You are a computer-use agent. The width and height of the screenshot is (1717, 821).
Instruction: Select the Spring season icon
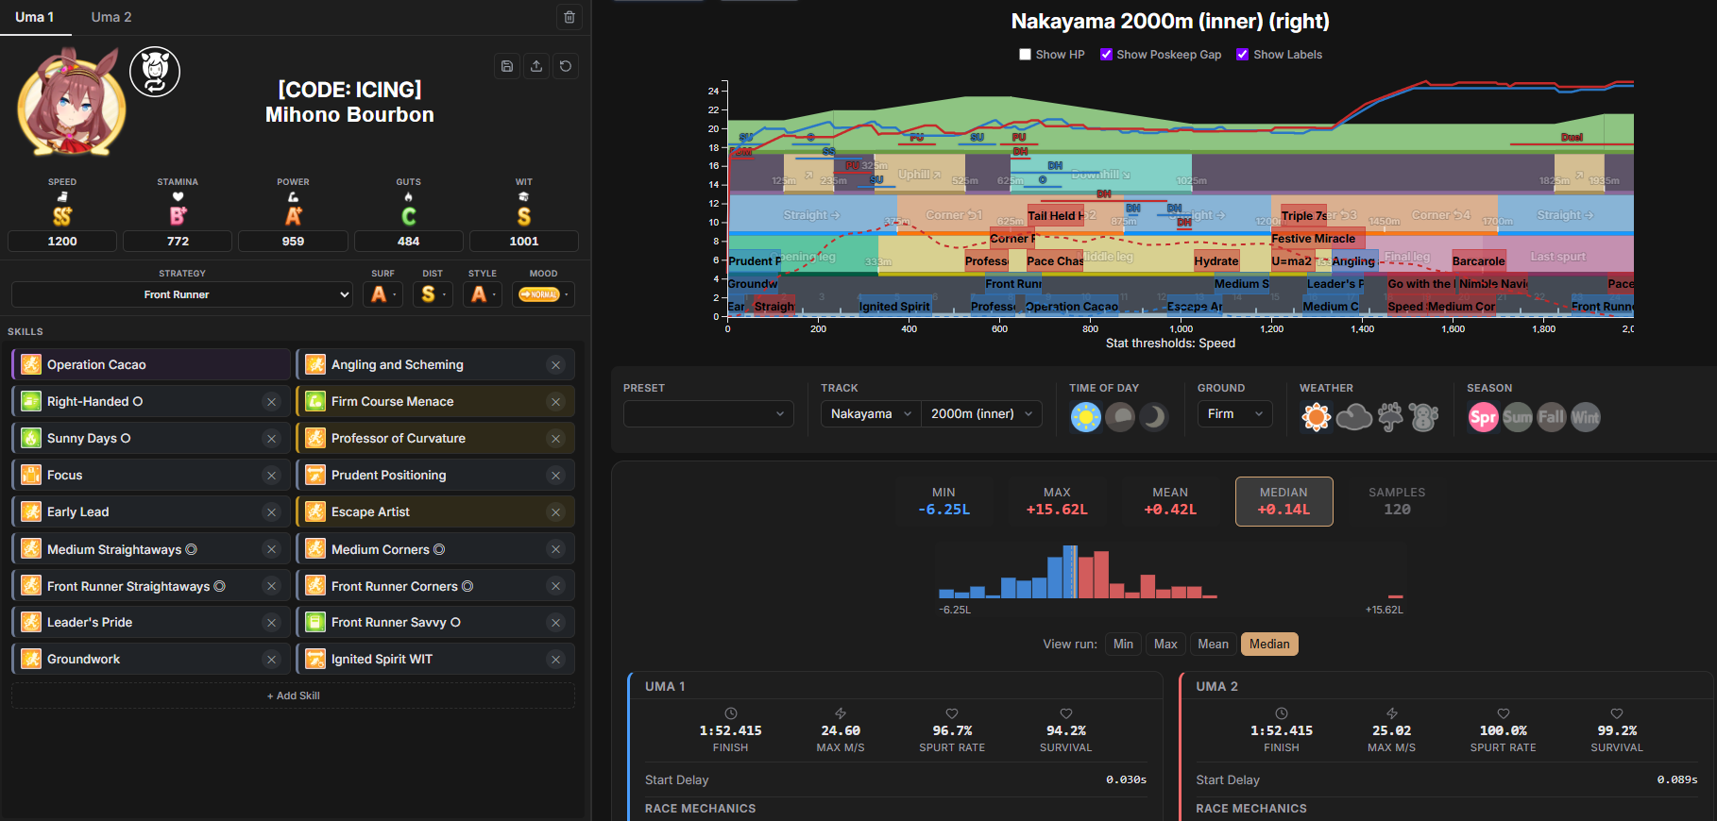coord(1483,417)
